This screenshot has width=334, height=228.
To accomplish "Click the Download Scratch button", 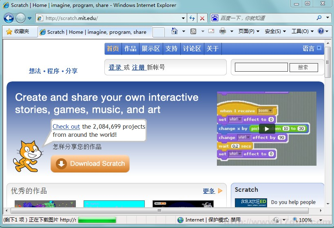I will click(90, 164).
